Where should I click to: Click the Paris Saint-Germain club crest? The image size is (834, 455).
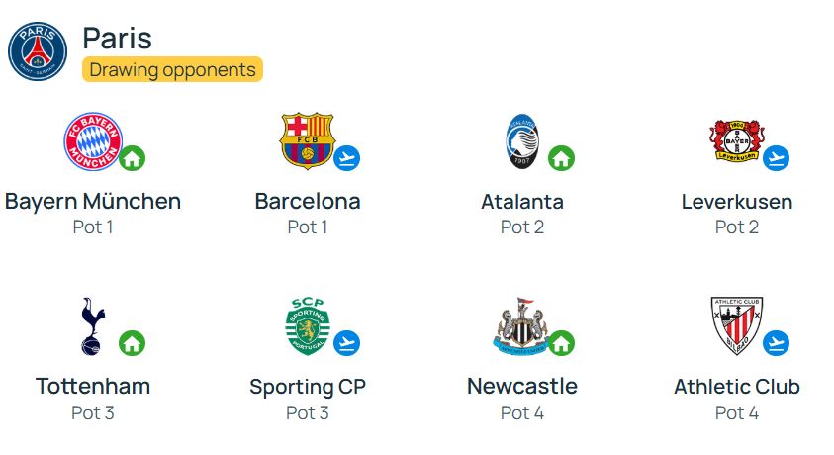pyautogui.click(x=38, y=51)
